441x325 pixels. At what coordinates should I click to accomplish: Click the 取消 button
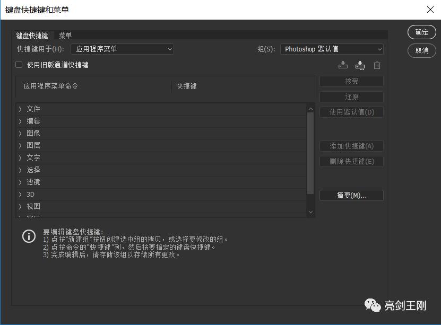pos(421,51)
